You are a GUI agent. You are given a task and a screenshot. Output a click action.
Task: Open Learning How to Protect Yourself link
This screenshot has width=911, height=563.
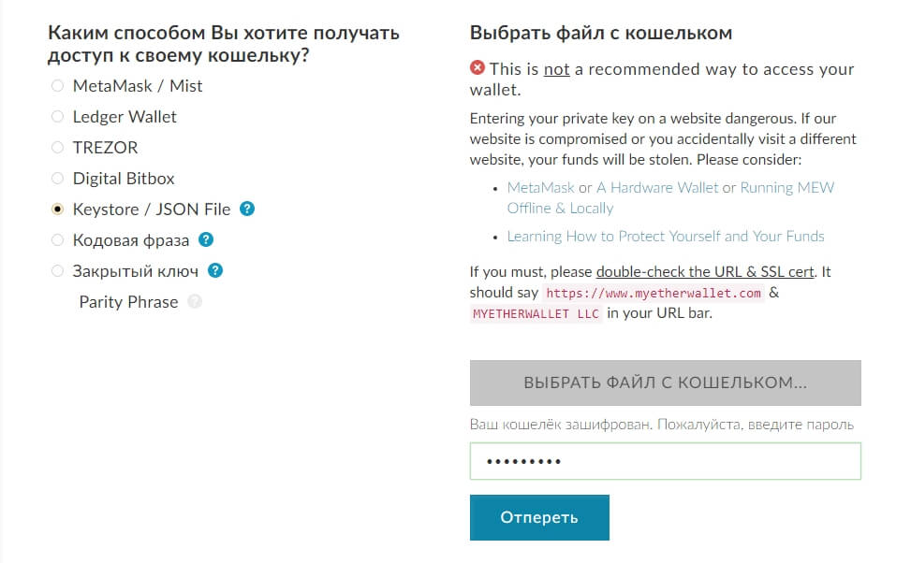666,237
